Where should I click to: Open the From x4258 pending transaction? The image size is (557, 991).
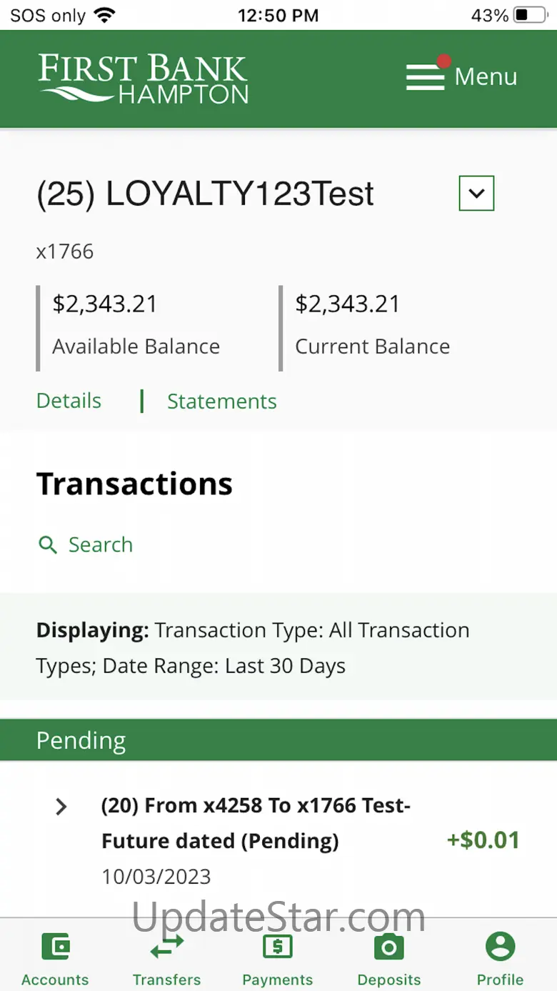pos(257,823)
